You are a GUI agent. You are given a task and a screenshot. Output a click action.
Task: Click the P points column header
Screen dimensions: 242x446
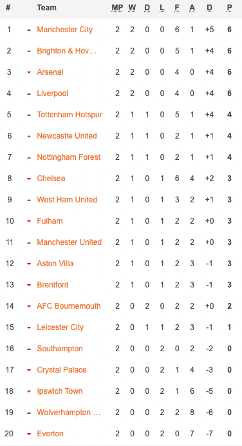229,8
